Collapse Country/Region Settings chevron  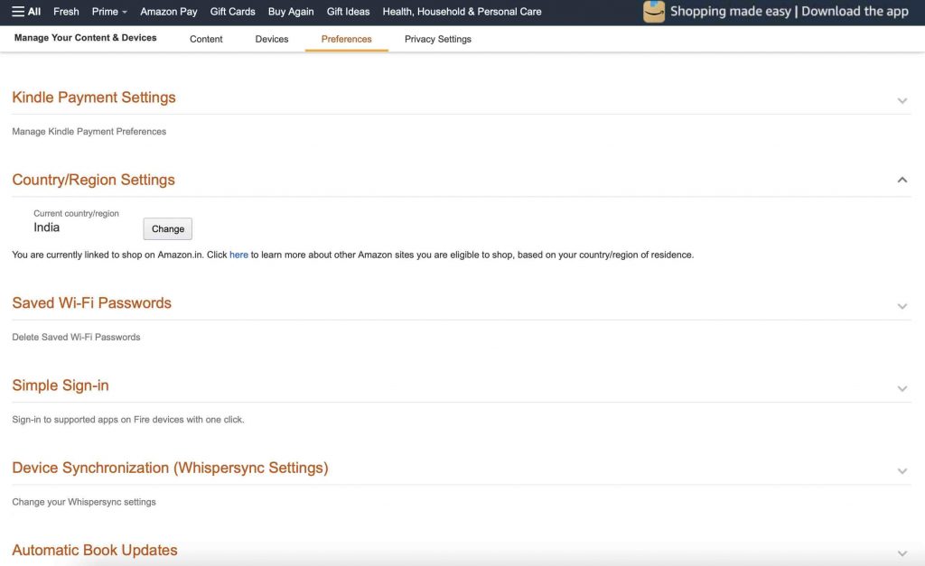pyautogui.click(x=902, y=180)
